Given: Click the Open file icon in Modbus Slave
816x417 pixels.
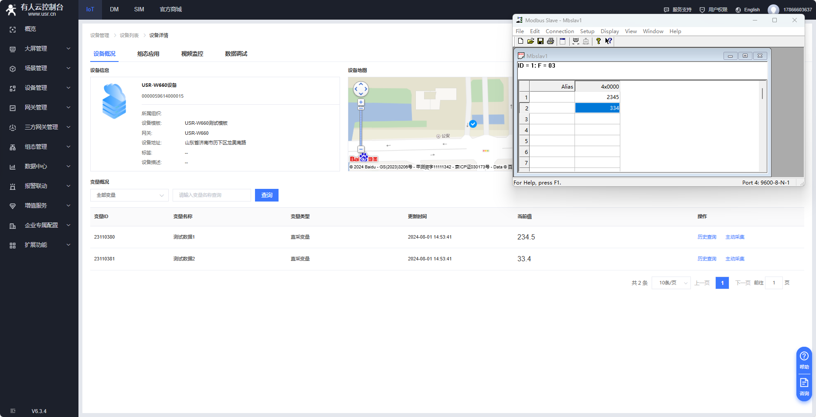Looking at the screenshot, I should coord(530,41).
